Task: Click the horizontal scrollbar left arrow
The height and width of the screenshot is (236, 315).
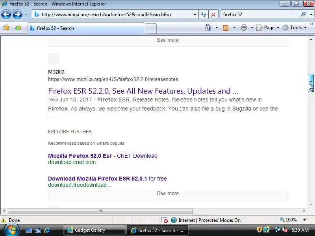Action: point(4,211)
